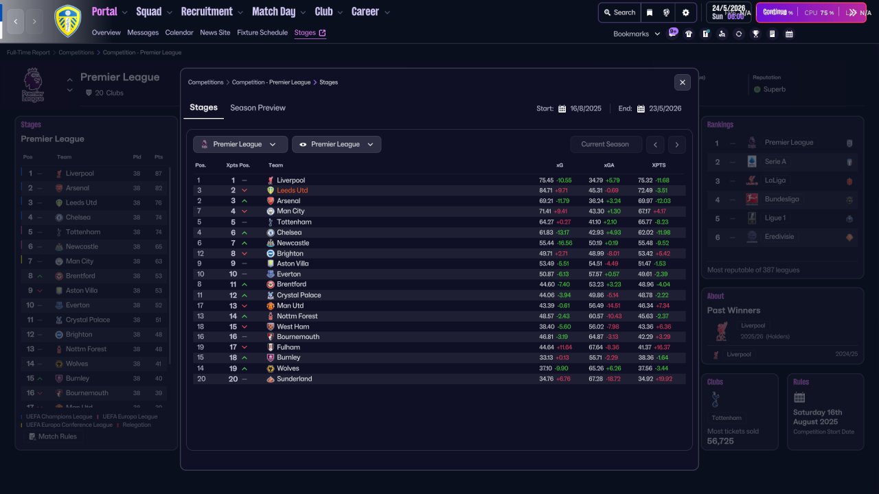Click the calendar icon in the Rules panel
Viewport: 879px width, 494px height.
pyautogui.click(x=799, y=398)
